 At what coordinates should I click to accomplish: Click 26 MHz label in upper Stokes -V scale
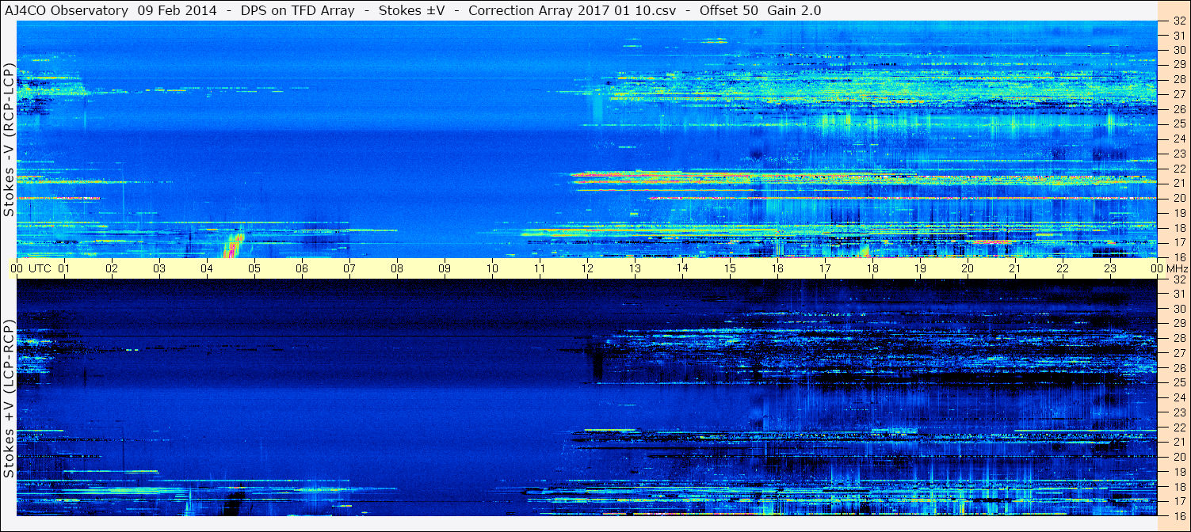tap(1178, 109)
